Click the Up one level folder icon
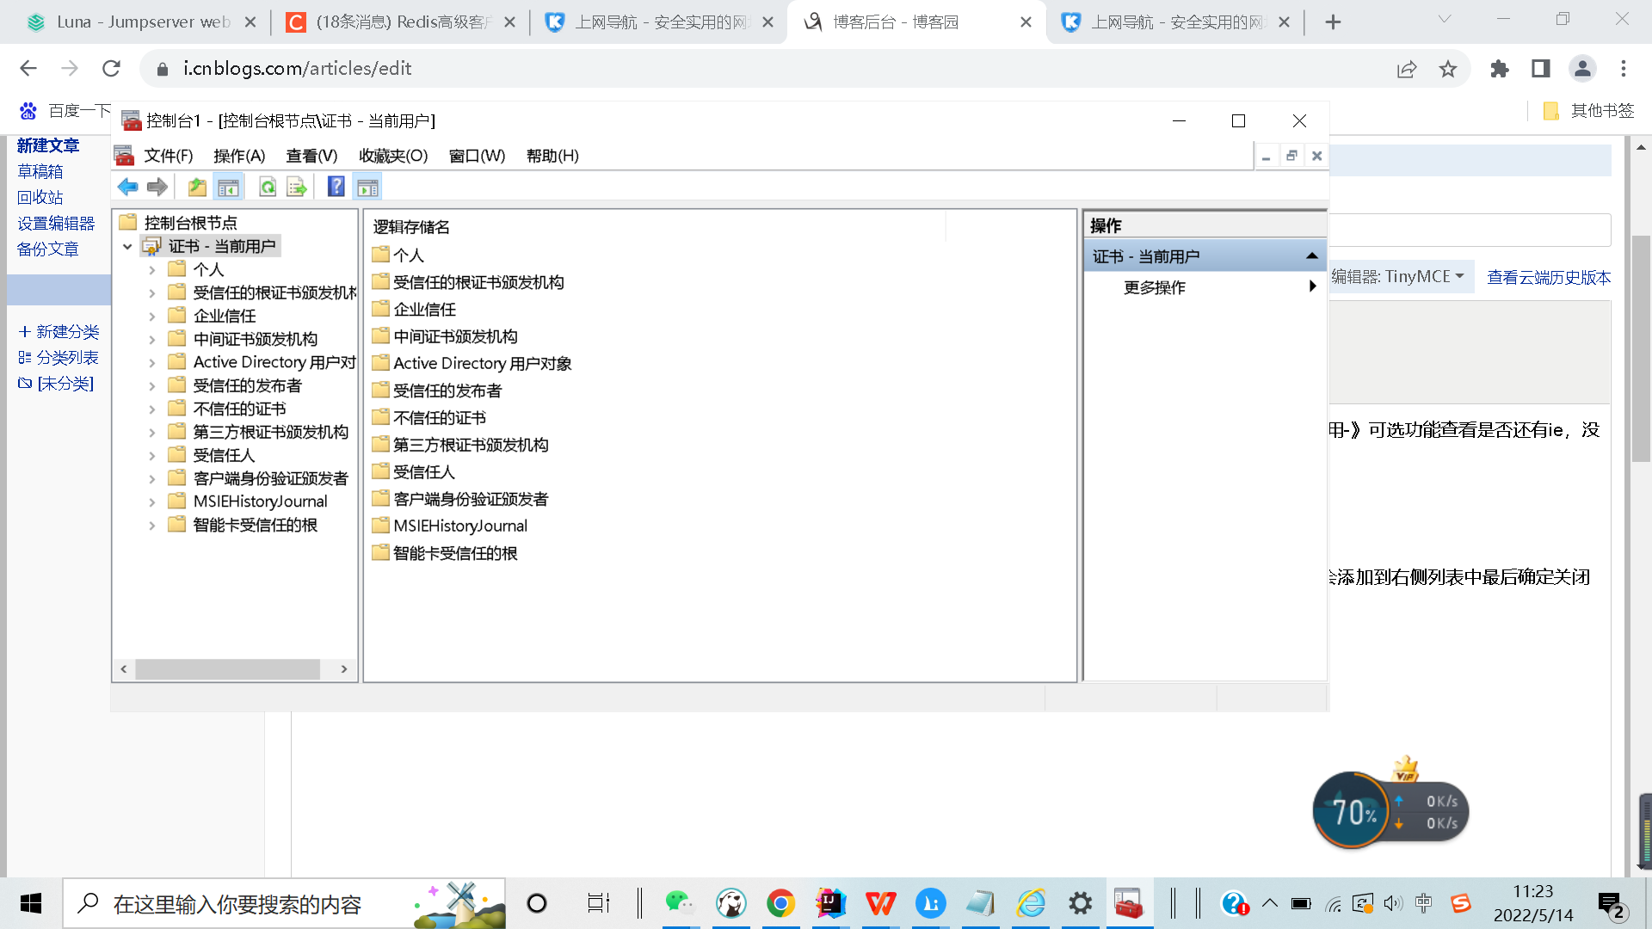Image resolution: width=1652 pixels, height=929 pixels. click(197, 187)
